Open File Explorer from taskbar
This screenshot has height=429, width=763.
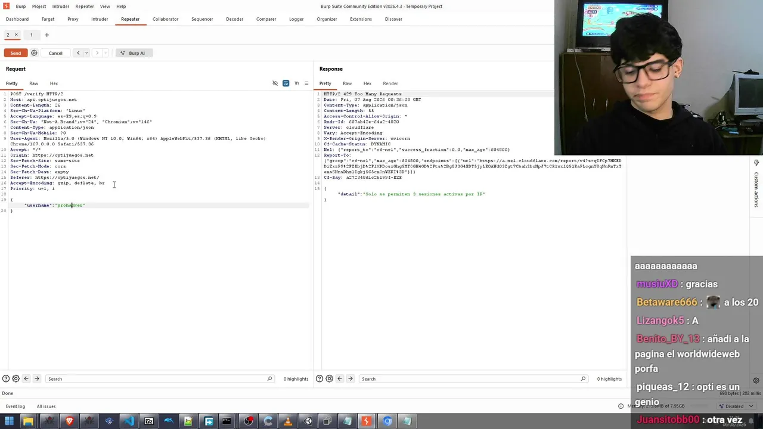(x=28, y=421)
